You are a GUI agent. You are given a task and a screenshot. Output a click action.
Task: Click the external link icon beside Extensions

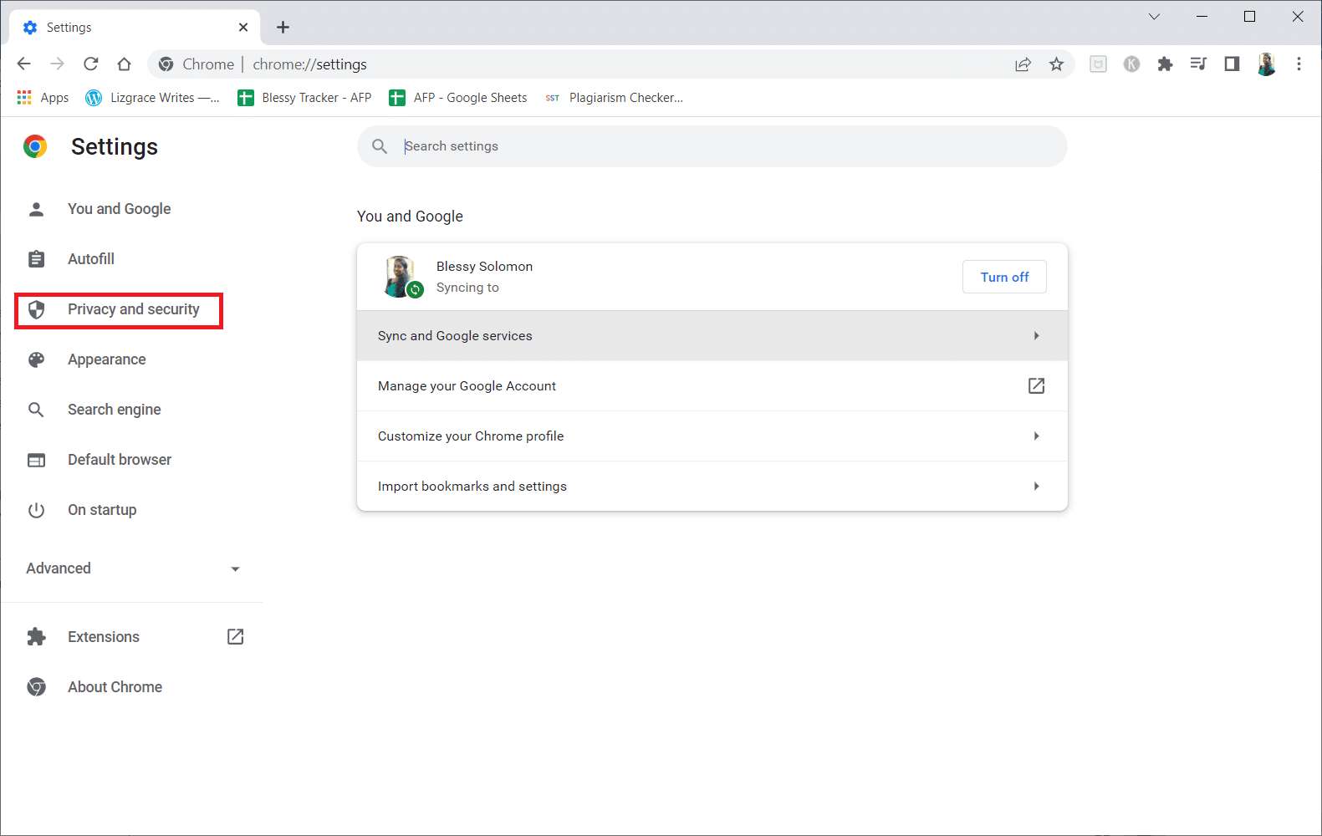point(236,637)
